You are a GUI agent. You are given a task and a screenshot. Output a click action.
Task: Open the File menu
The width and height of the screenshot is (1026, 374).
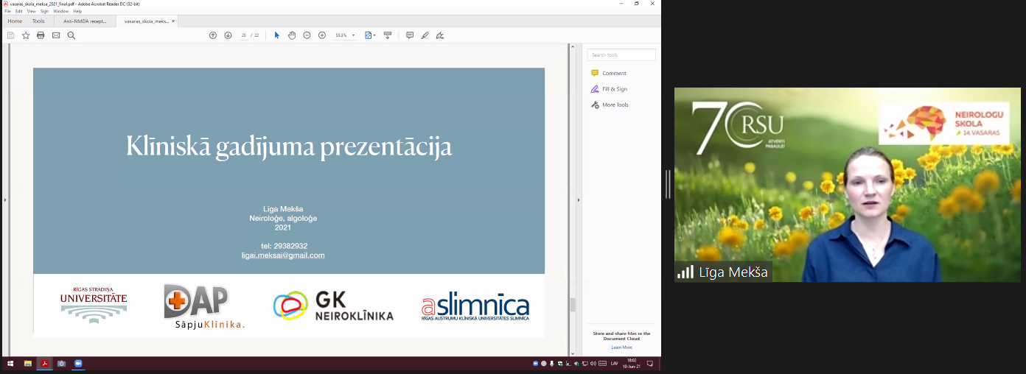pyautogui.click(x=8, y=11)
